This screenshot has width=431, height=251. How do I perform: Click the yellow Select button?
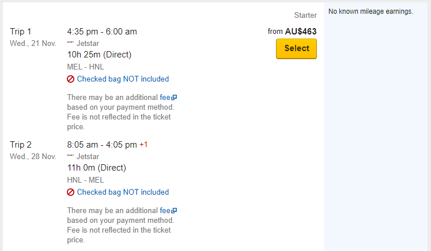pos(296,49)
